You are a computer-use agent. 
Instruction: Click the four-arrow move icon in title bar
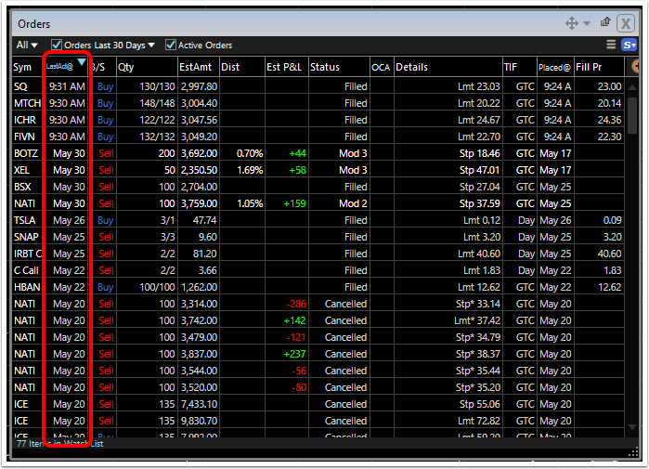click(x=572, y=23)
